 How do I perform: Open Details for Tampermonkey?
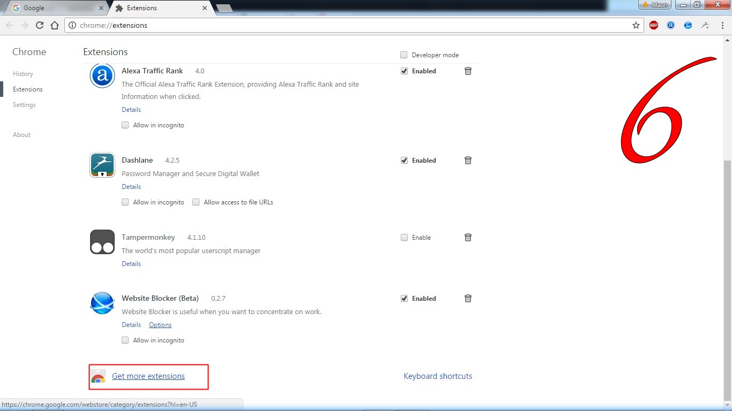tap(131, 264)
